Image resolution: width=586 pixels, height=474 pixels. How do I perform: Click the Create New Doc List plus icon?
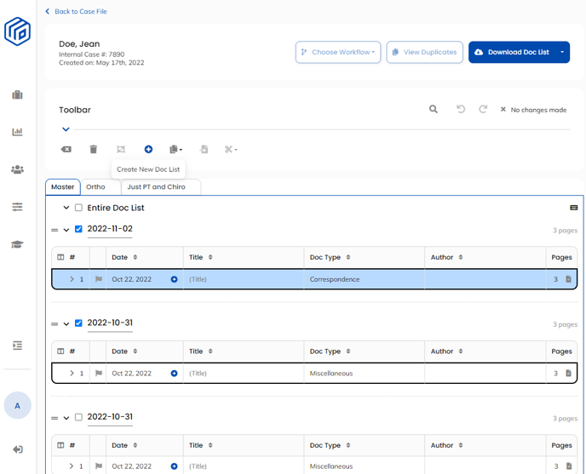click(148, 150)
